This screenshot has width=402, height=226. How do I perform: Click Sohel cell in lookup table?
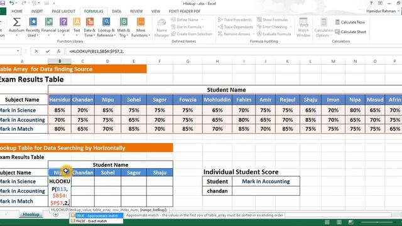coord(107,173)
